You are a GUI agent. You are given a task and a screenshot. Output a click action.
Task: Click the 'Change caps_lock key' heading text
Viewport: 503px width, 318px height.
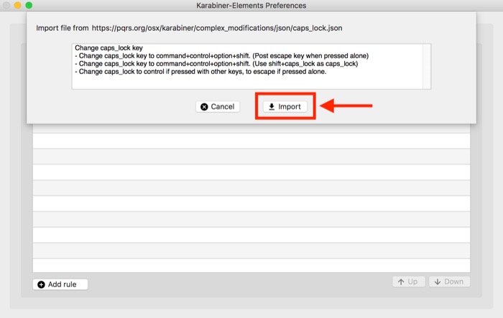[109, 48]
